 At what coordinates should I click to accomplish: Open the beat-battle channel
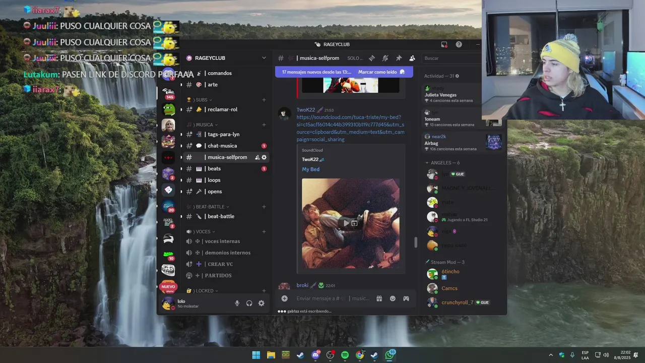click(226, 216)
